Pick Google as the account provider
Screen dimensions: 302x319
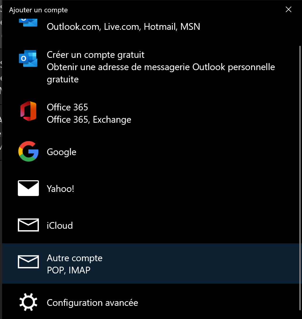[61, 152]
